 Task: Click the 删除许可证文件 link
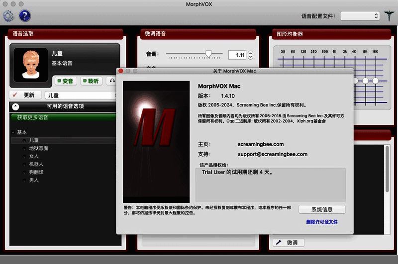click(x=322, y=222)
